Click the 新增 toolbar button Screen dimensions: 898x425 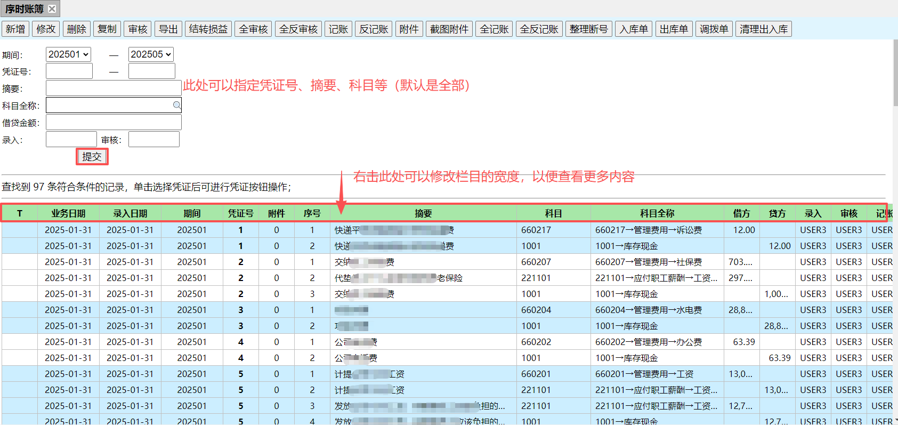15,29
